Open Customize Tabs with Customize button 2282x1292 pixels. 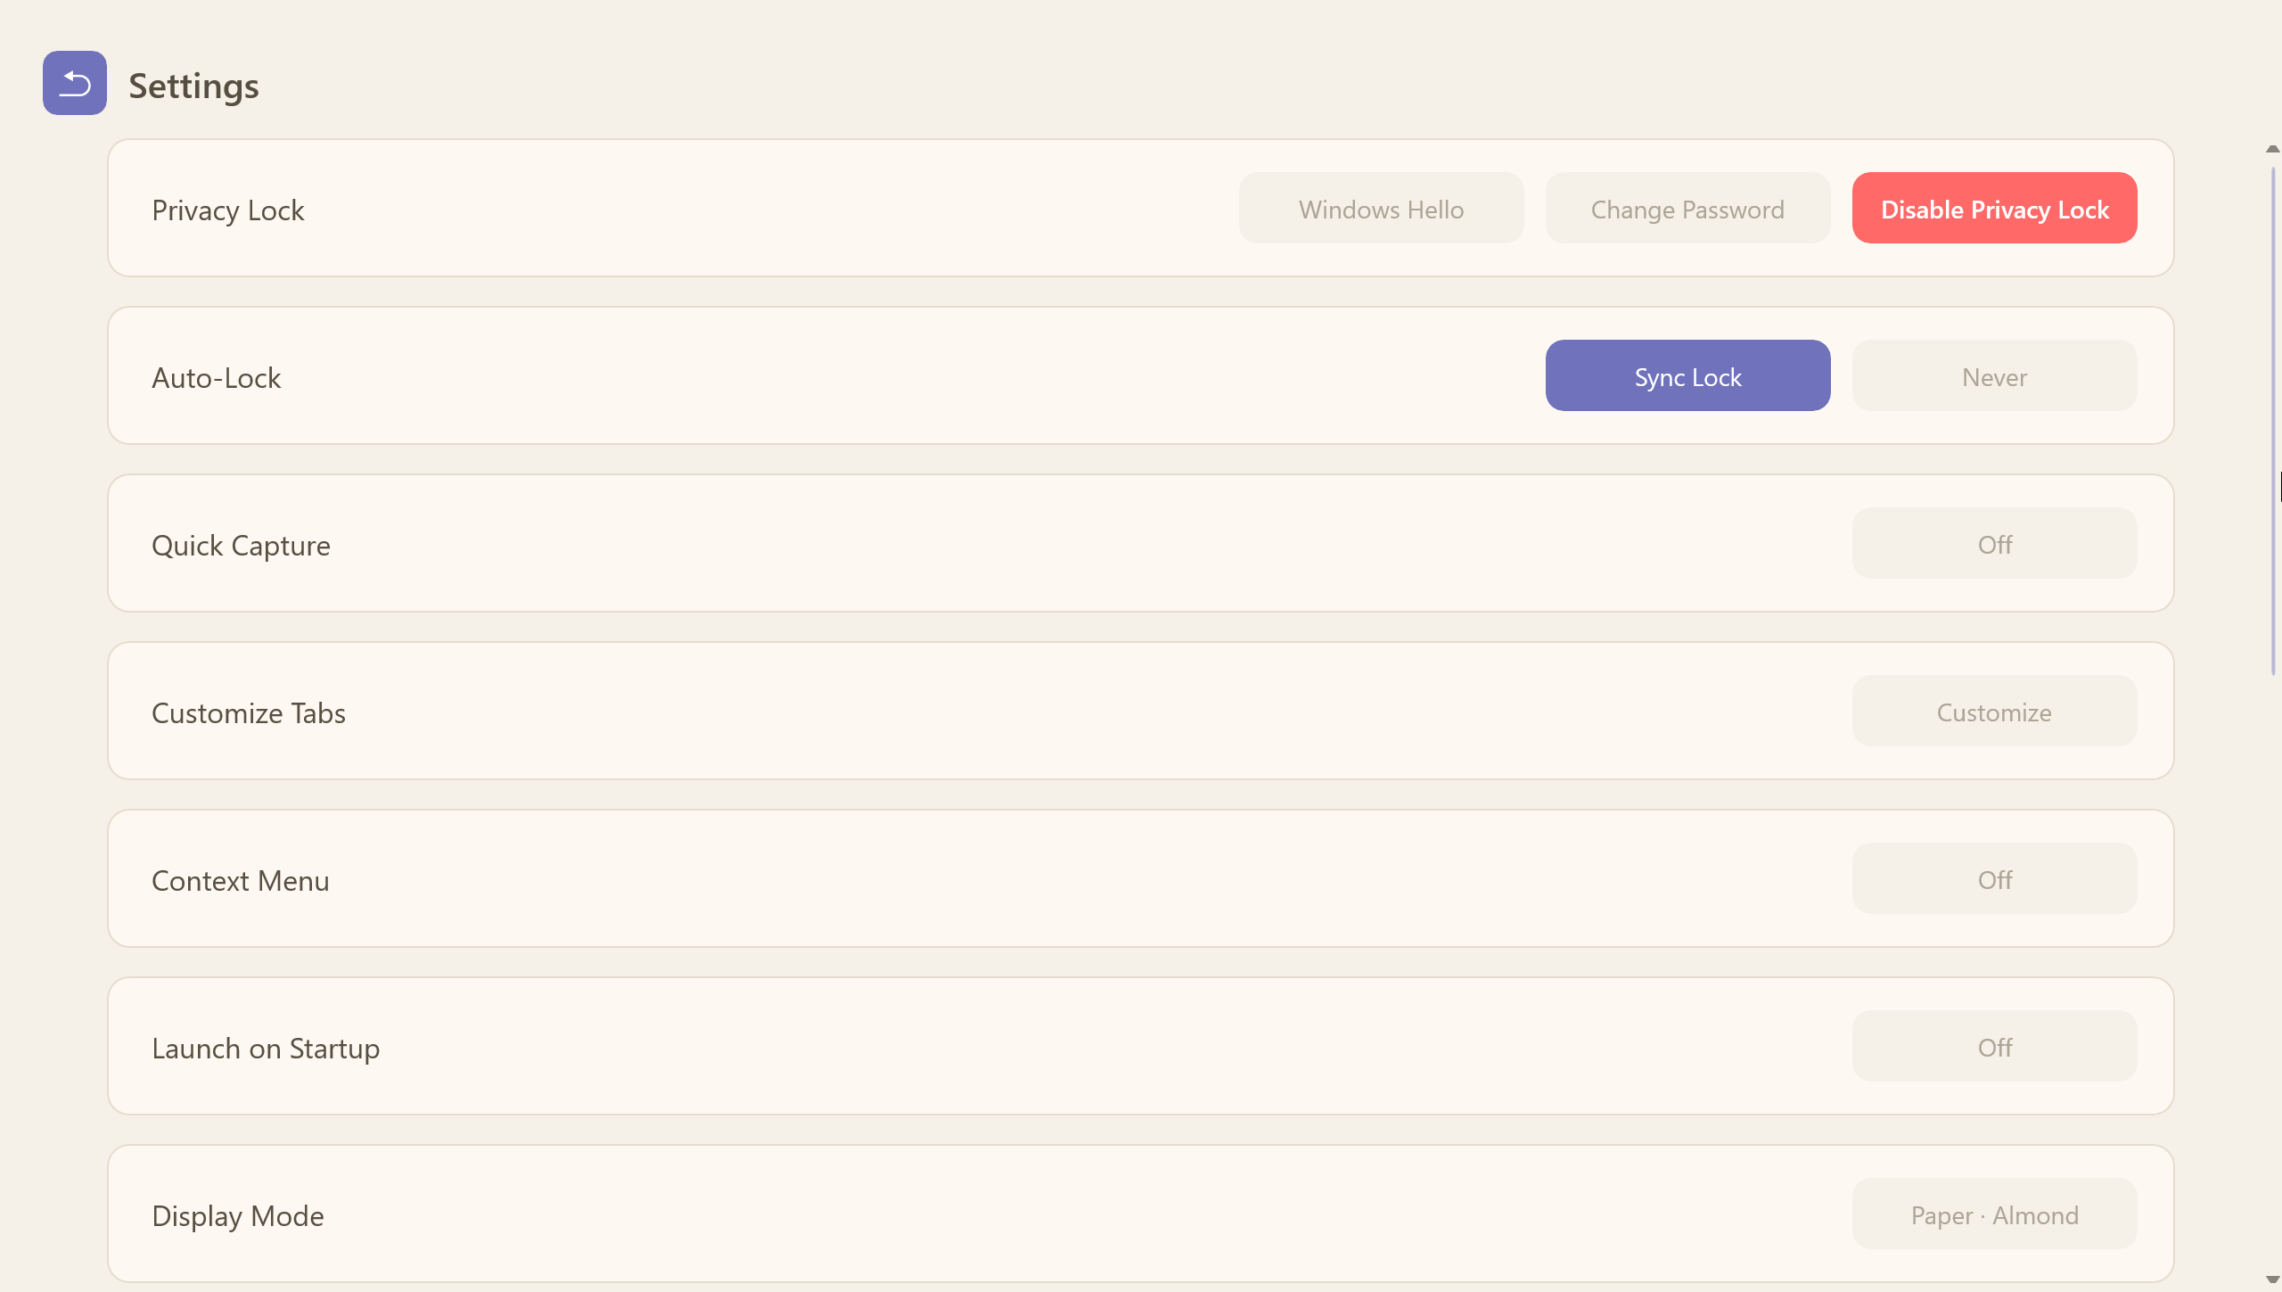pyautogui.click(x=1994, y=711)
